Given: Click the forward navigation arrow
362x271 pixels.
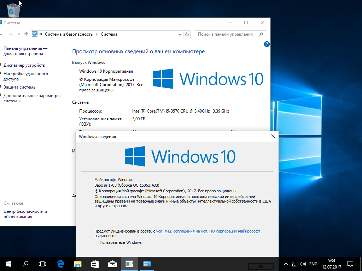Looking at the screenshot, I should (10, 34).
